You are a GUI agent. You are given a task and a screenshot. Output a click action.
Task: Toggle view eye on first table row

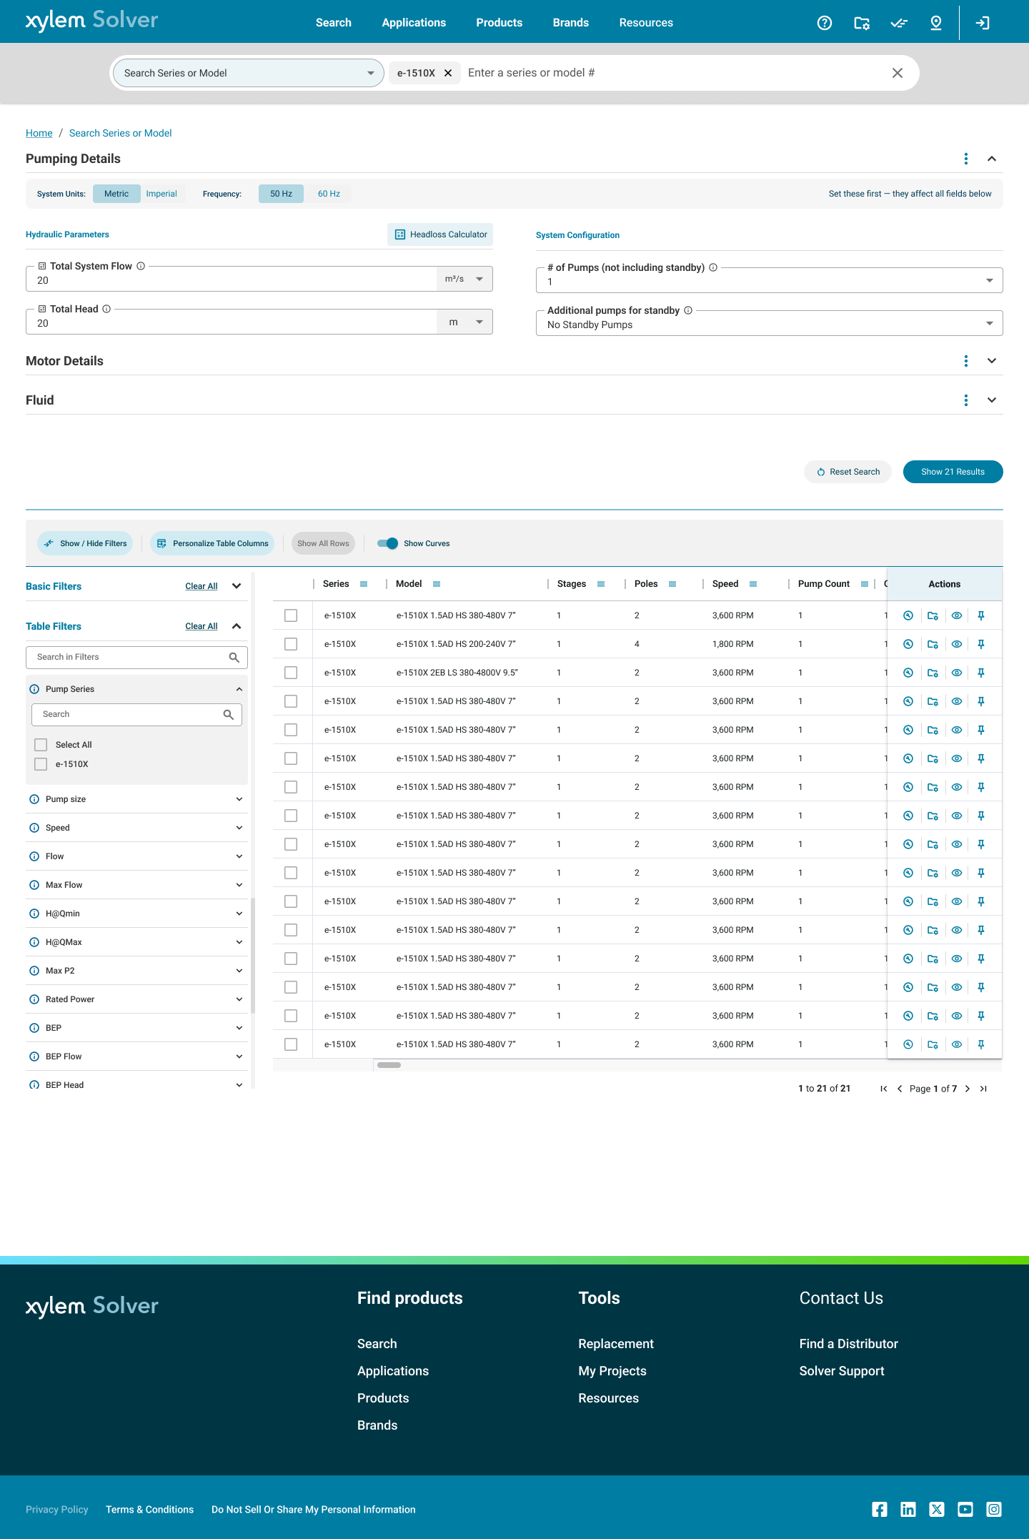[x=957, y=615]
